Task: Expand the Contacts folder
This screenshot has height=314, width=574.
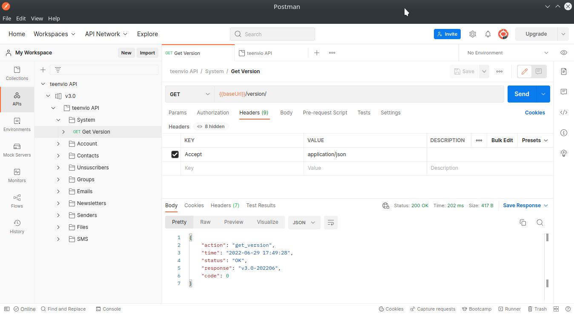Action: tap(58, 156)
